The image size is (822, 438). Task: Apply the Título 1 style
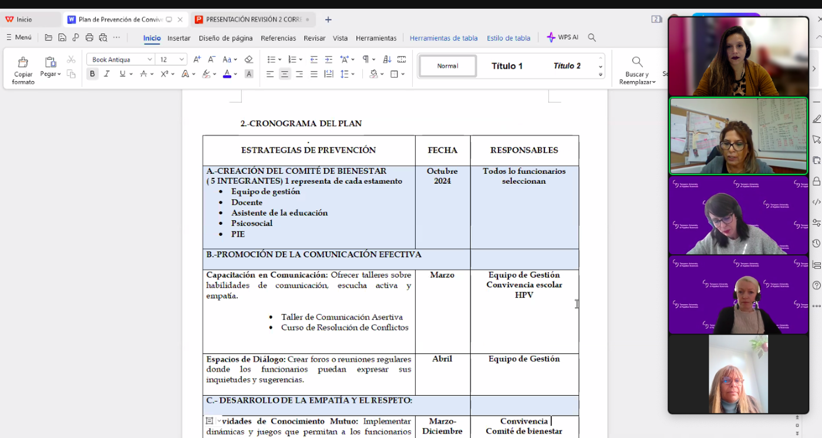pos(507,66)
